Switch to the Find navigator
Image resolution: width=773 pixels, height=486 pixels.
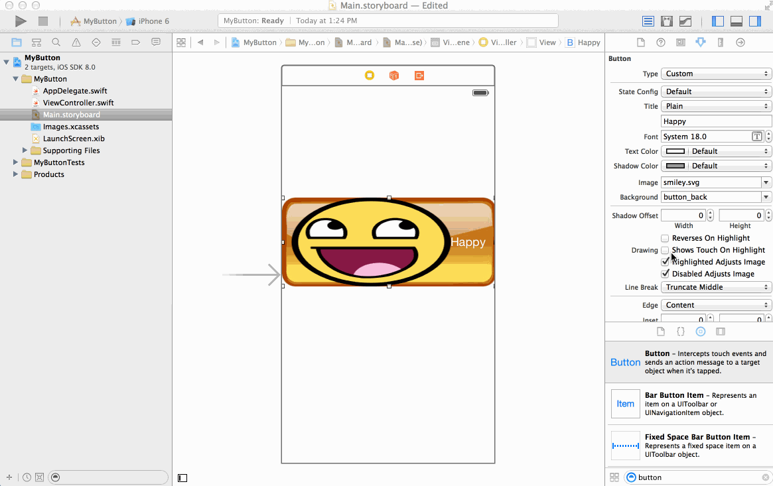(x=56, y=42)
